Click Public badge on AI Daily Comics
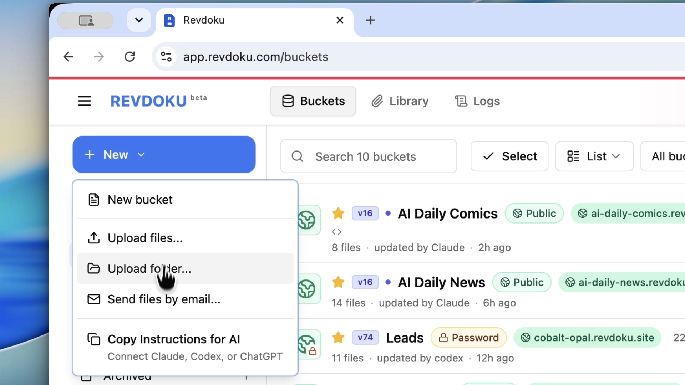This screenshot has height=385, width=685. (534, 213)
